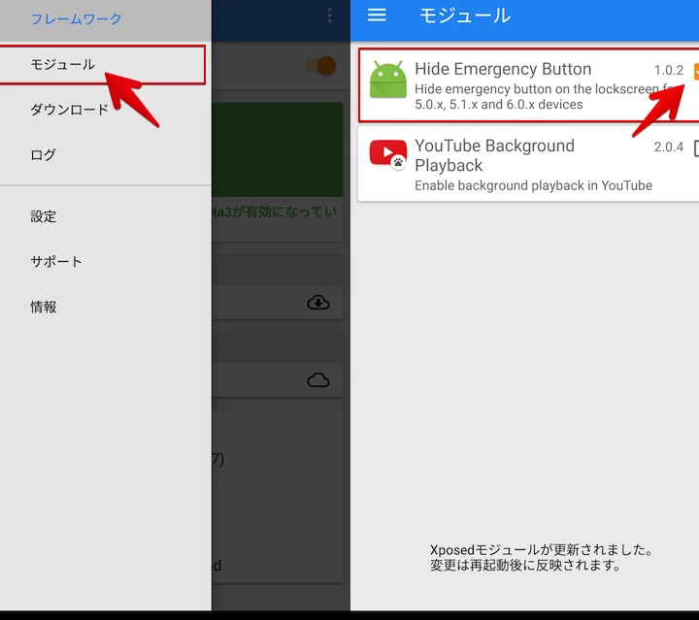This screenshot has height=620, width=699.
Task: Toggle the orange switch behind the drawer
Action: (320, 66)
